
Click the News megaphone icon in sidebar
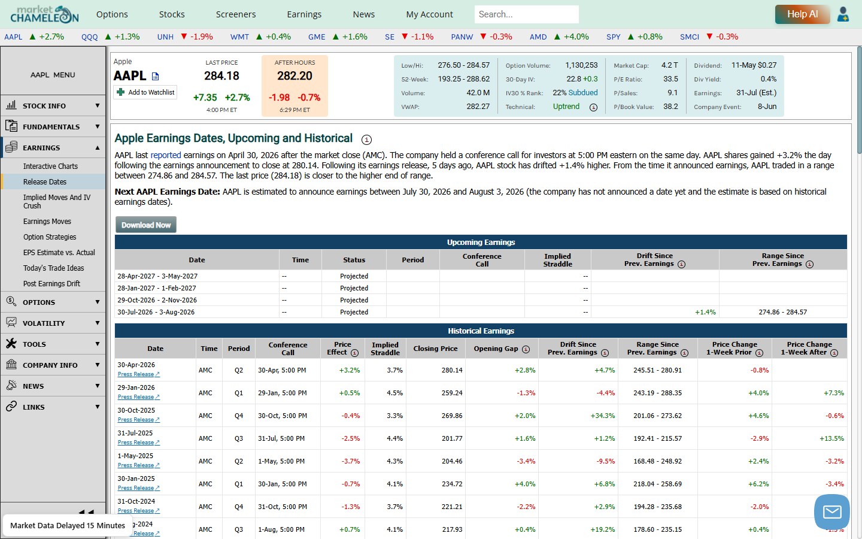click(x=11, y=385)
